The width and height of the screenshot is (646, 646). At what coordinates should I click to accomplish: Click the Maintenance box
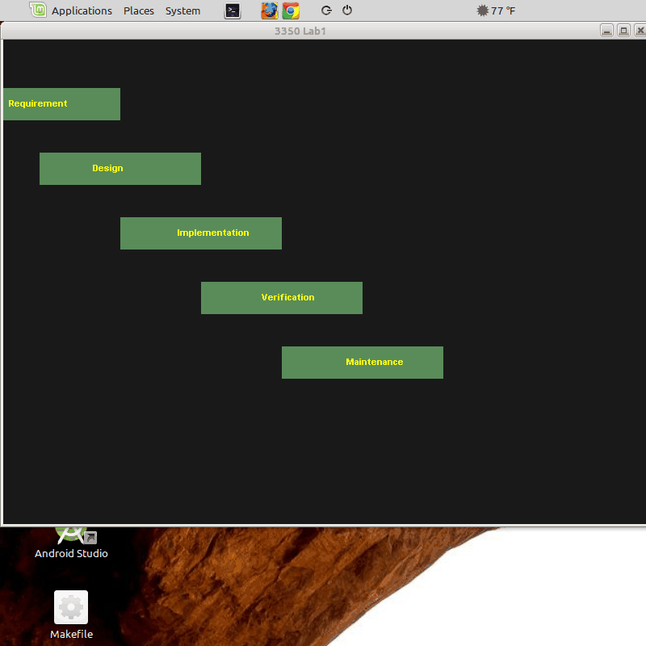click(363, 363)
